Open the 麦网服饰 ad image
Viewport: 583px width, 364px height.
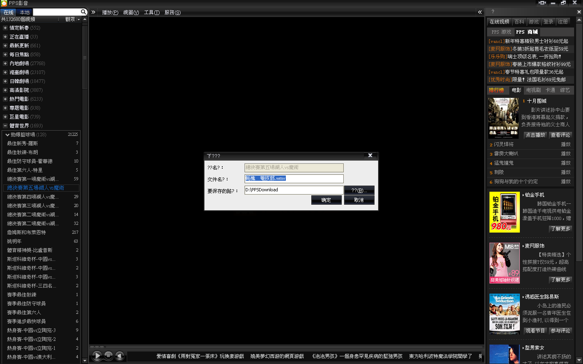click(x=504, y=263)
